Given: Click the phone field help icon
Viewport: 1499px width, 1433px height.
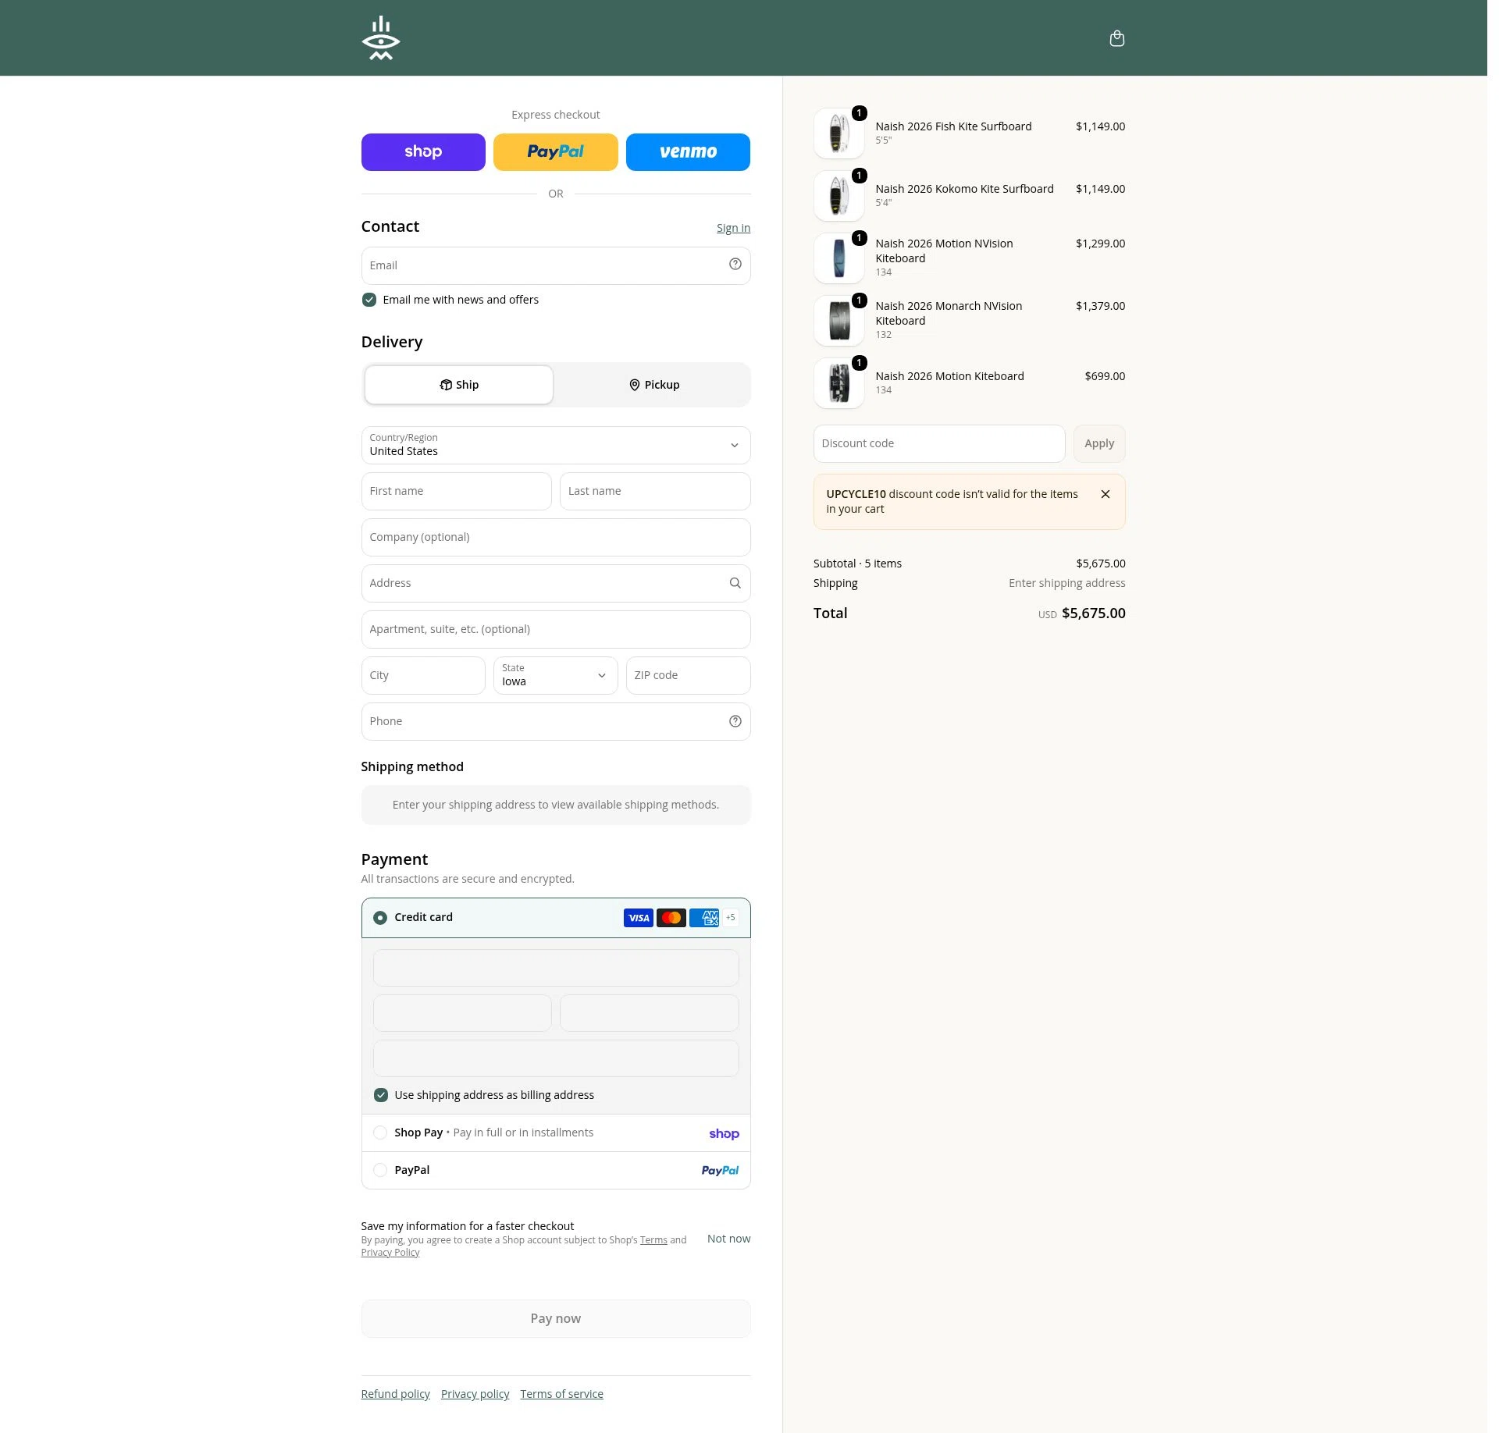Looking at the screenshot, I should (735, 721).
